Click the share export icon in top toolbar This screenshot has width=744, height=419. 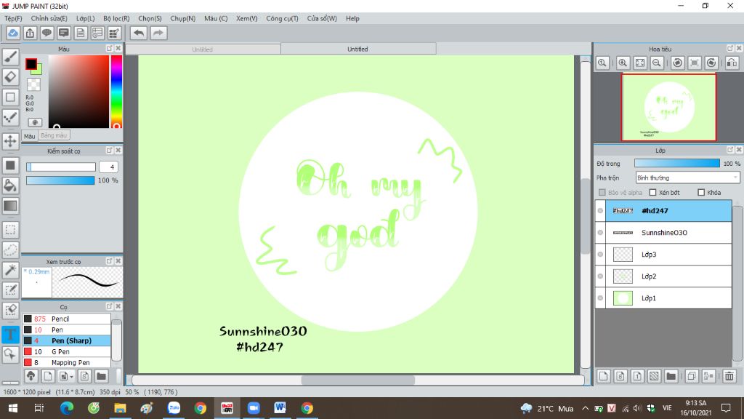pyautogui.click(x=30, y=33)
